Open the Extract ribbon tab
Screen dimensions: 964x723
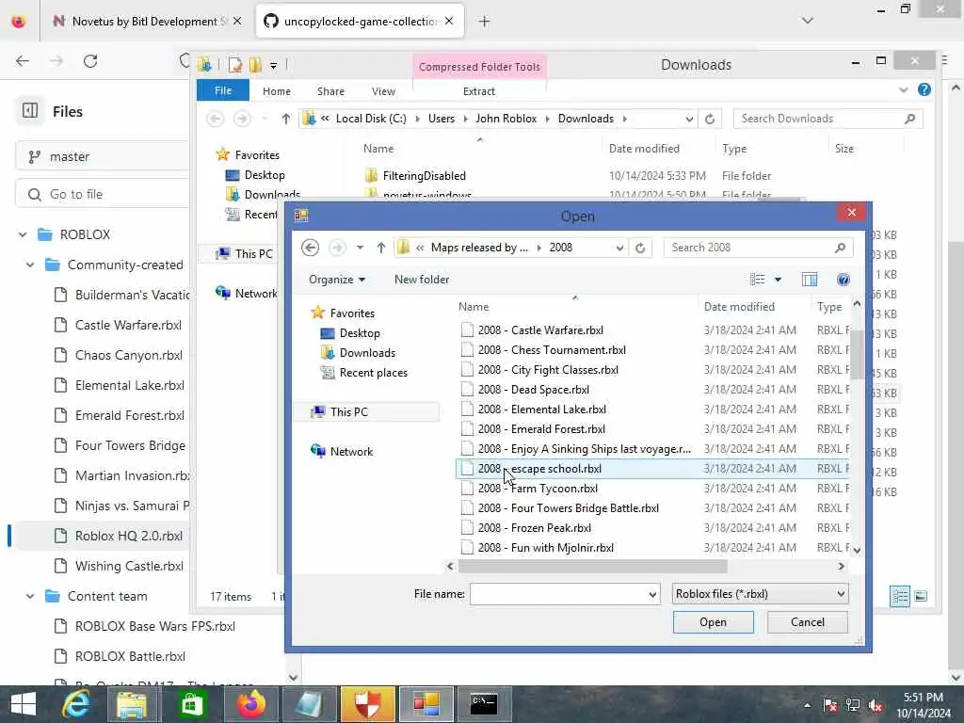coord(479,91)
